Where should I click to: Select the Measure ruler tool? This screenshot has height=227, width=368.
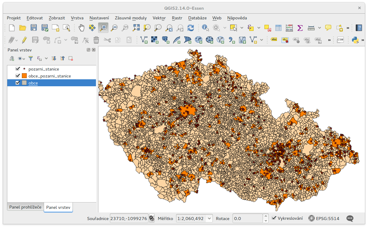tap(311, 28)
